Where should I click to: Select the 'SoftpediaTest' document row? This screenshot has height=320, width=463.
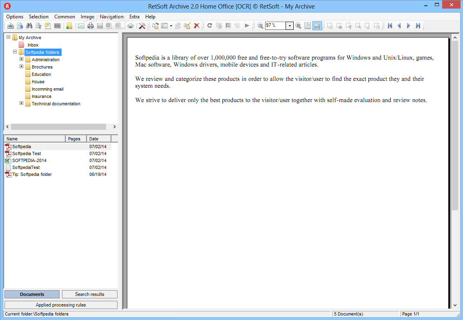pos(58,167)
